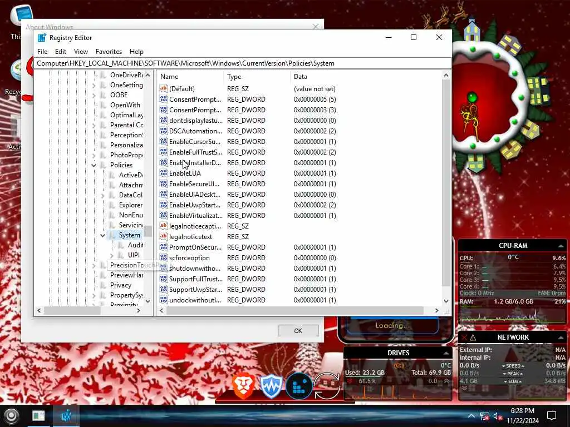Sort values by the Name column header

tap(190, 77)
